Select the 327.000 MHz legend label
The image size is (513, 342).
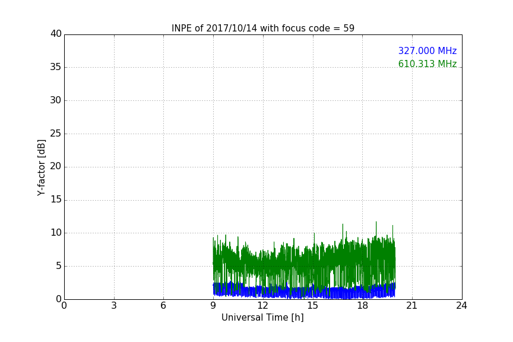click(427, 50)
